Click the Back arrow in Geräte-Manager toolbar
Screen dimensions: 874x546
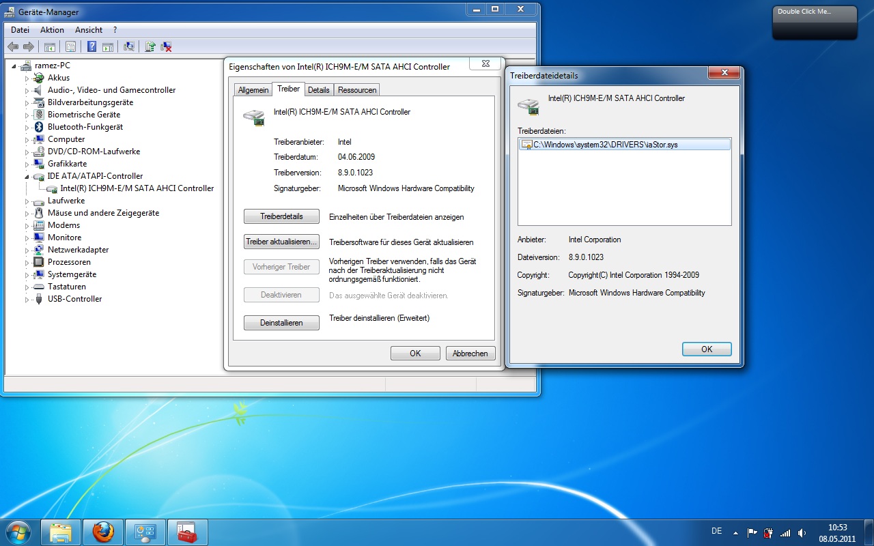pos(13,46)
